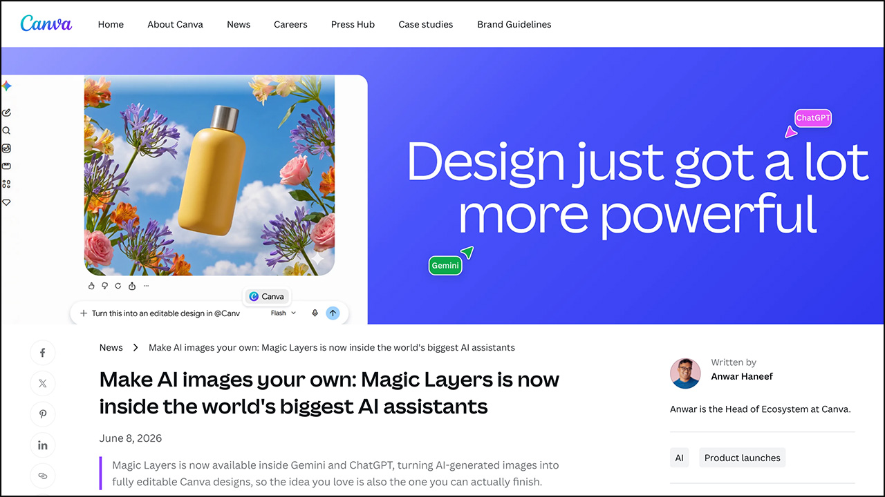Click the regenerate arrow icon below image
The height and width of the screenshot is (497, 885).
point(118,286)
